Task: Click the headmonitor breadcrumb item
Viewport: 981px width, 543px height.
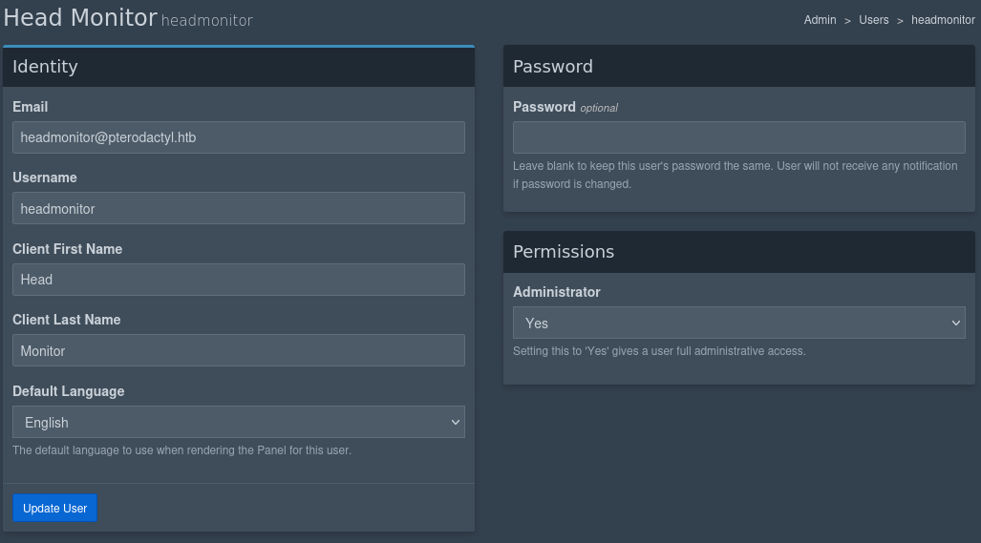Action: tap(943, 20)
